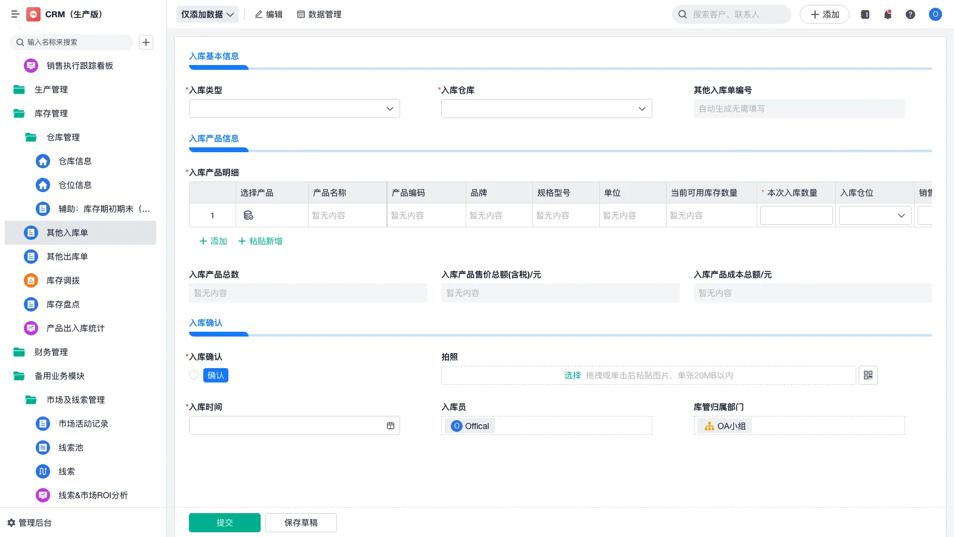
Task: Click the 产品出入库统计 sidebar icon
Action: 30,328
